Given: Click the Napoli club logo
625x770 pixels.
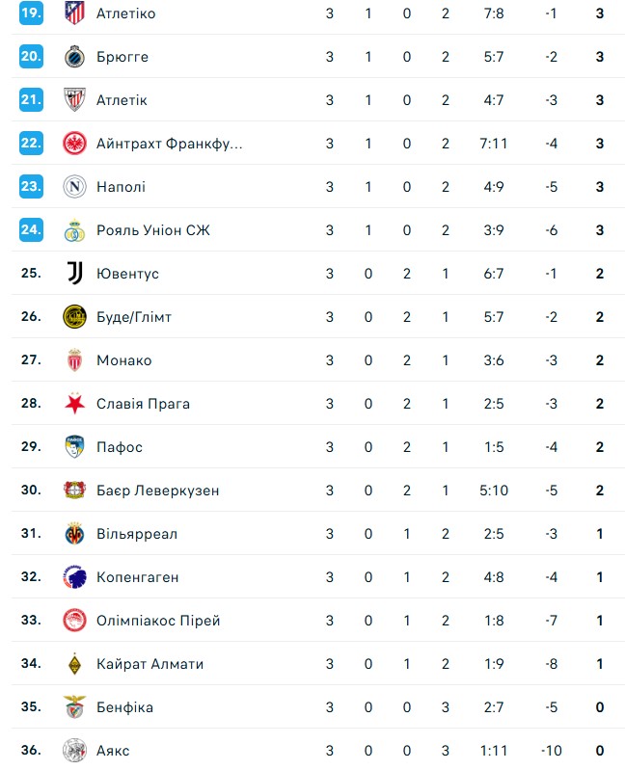Looking at the screenshot, I should pyautogui.click(x=74, y=187).
